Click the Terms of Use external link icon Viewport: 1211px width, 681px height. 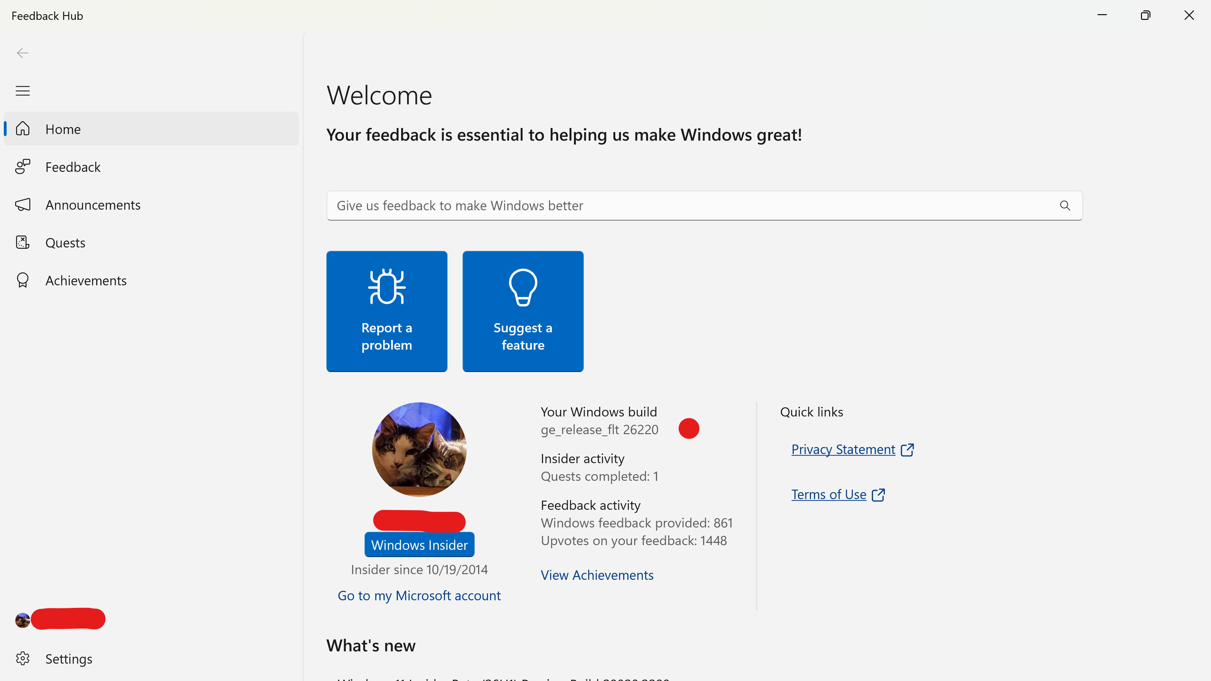click(x=878, y=495)
